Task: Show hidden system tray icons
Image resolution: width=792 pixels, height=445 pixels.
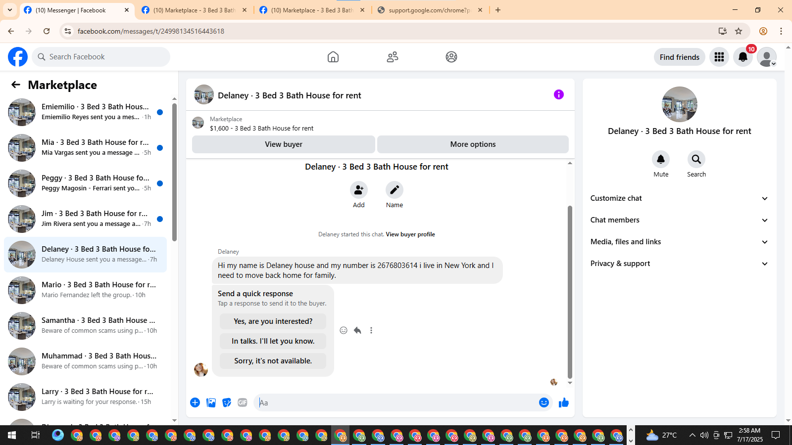Action: click(x=692, y=435)
